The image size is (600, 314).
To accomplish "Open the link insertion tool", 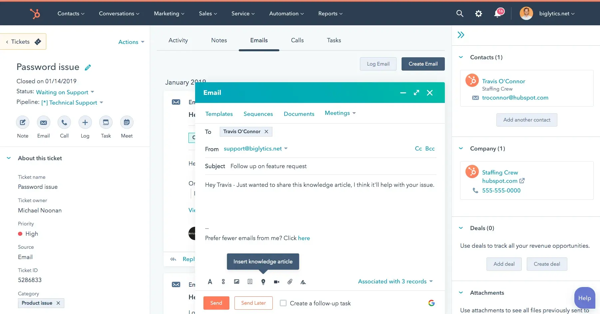I will tap(223, 282).
